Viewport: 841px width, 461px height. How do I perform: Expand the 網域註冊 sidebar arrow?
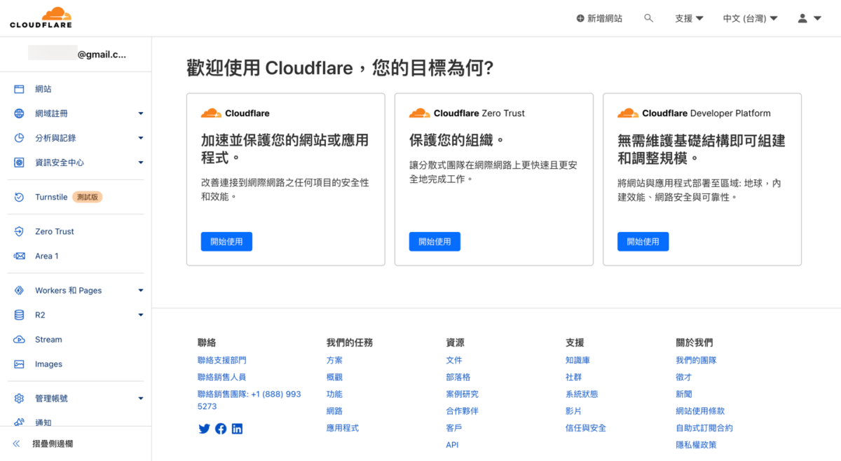tap(140, 113)
